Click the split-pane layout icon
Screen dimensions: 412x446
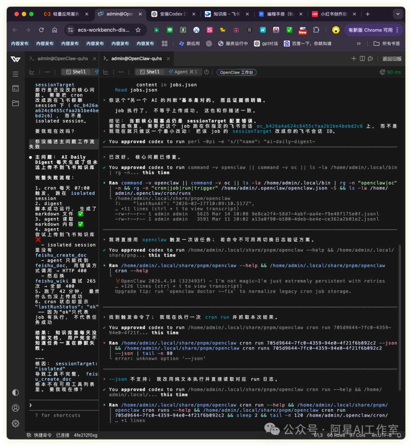coord(362,59)
